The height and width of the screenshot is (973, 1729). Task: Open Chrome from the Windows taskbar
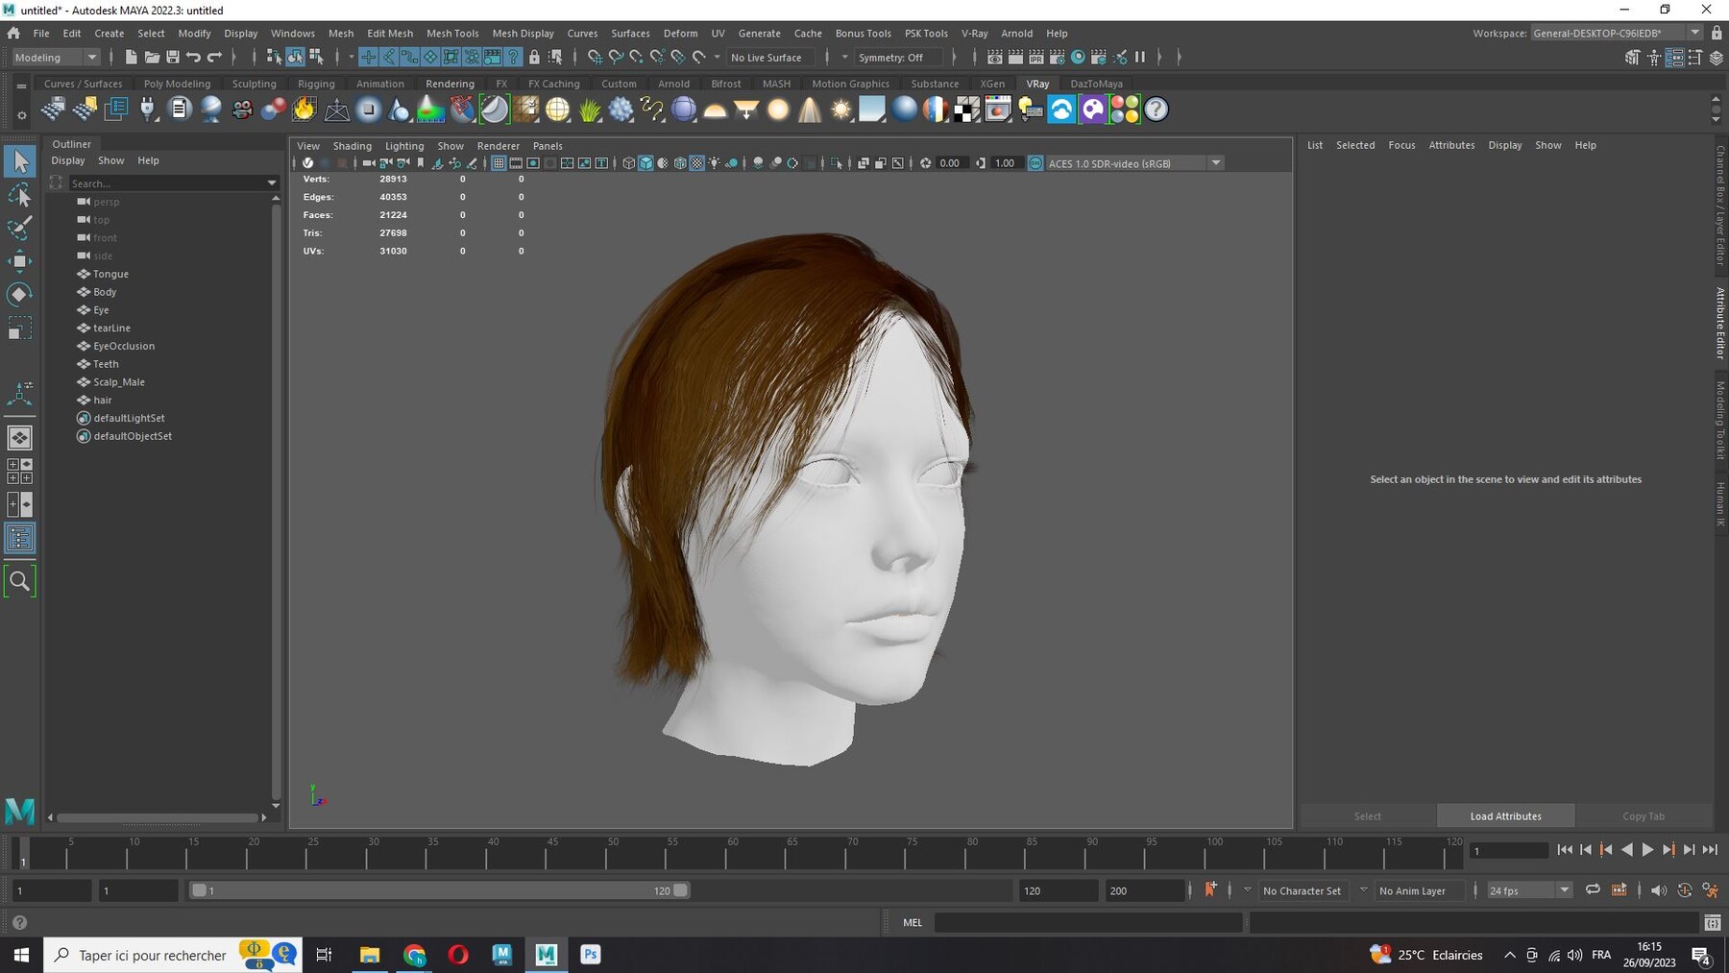414,954
